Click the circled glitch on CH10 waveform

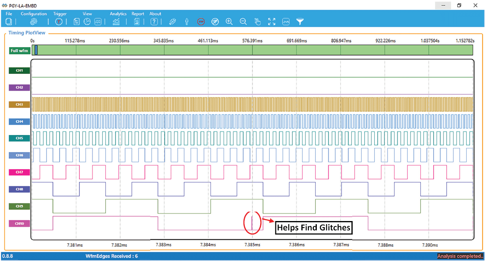coord(252,223)
